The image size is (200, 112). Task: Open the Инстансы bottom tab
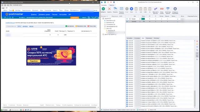156,38
